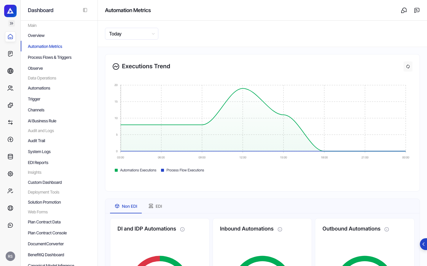Open the chat bubble icon in sidebar

[x=10, y=225]
